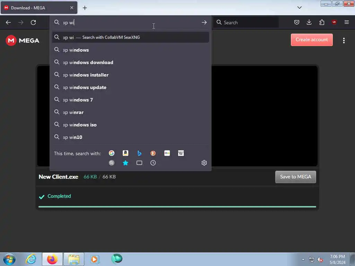Open Windows Explorer folder on taskbar
The height and width of the screenshot is (266, 355).
tap(74, 259)
